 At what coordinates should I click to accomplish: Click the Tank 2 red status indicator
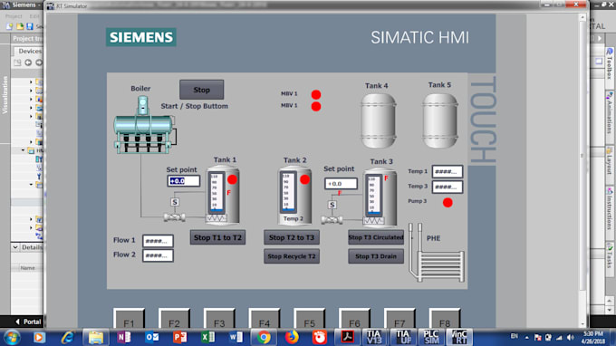(305, 179)
